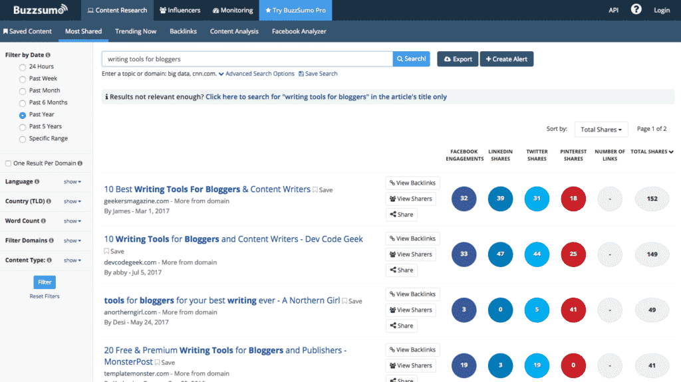
Task: Expand the Country (TLD) show option
Action: point(72,201)
